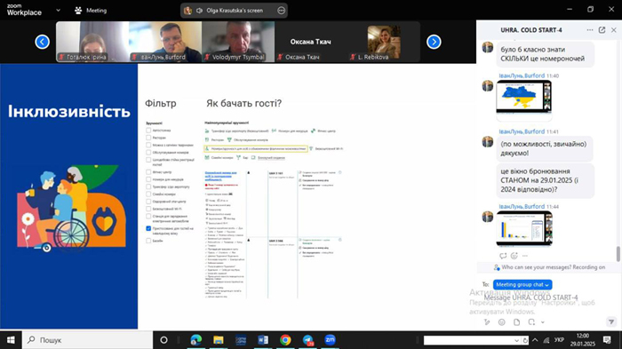Screen dimensions: 622x349
Task: Open Olga Krasutska's screen share options
Action: click(x=282, y=11)
